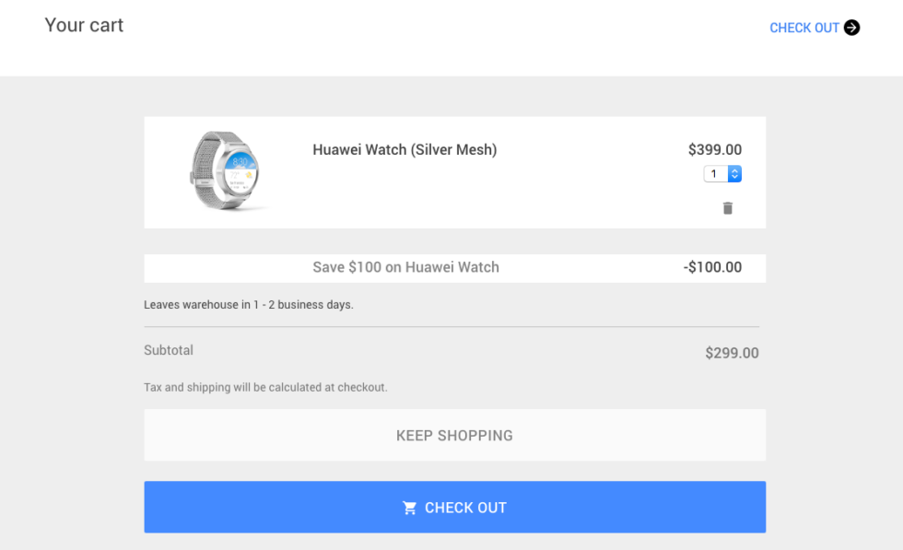Delete Huawei Watch with trash icon
Viewport: 903px width, 550px height.
[x=727, y=208]
